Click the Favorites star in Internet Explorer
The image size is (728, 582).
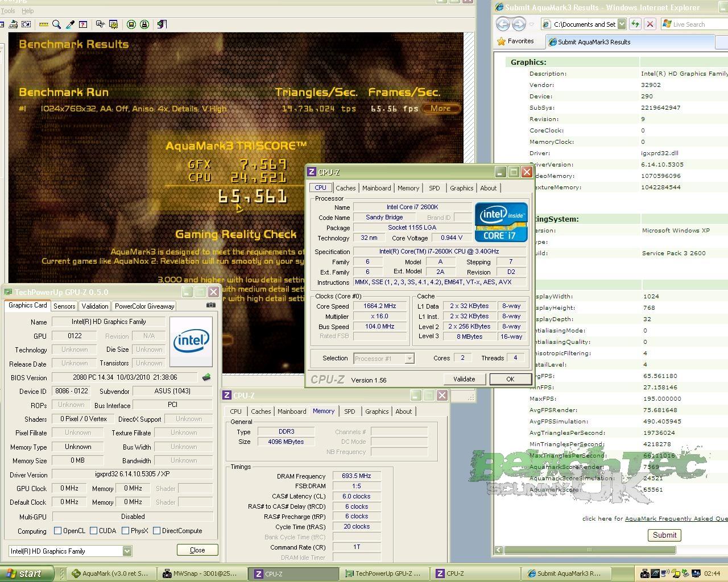click(501, 41)
